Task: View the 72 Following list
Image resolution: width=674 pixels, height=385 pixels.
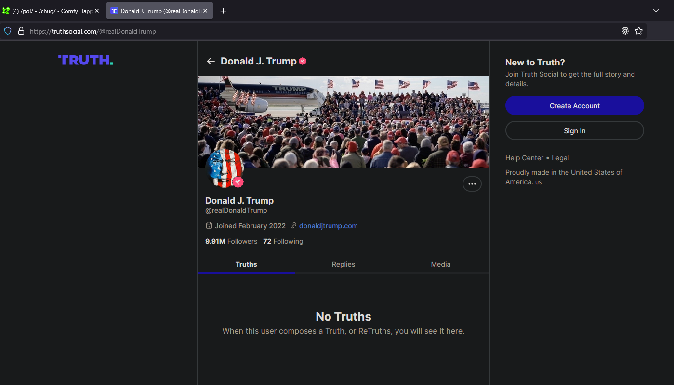Action: [x=283, y=241]
